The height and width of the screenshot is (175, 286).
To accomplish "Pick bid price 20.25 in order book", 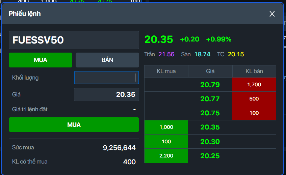I will coord(210,156).
